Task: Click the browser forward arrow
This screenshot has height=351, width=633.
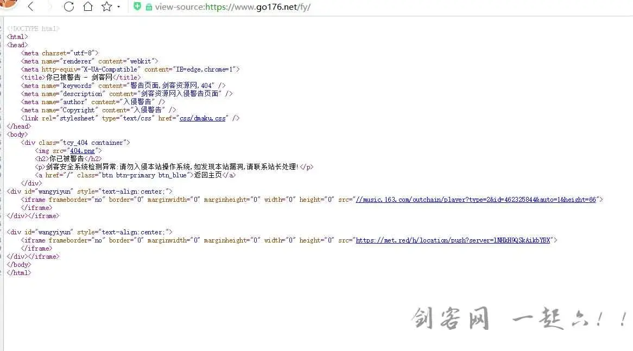Action: (x=49, y=7)
